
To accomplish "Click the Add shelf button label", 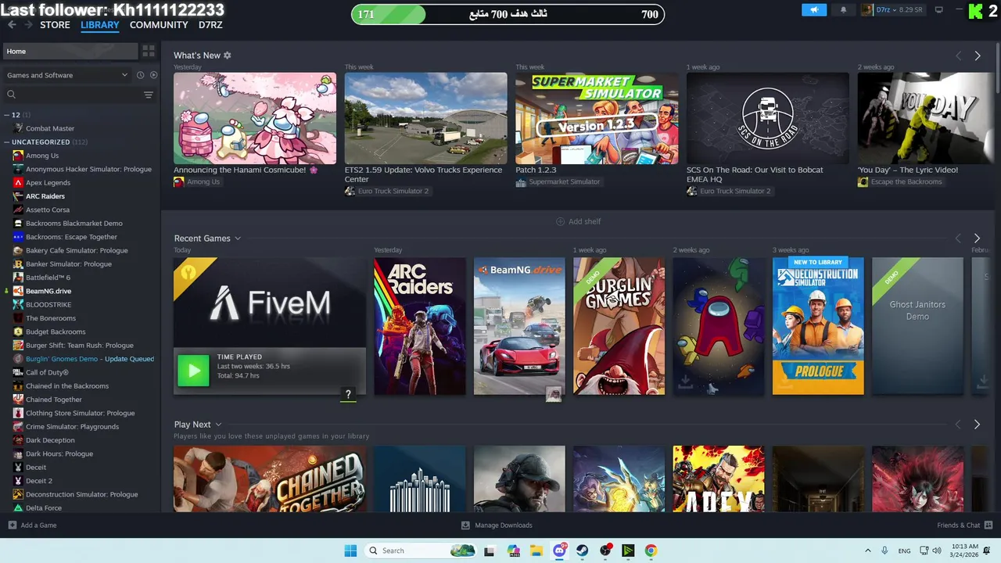I will click(x=585, y=221).
